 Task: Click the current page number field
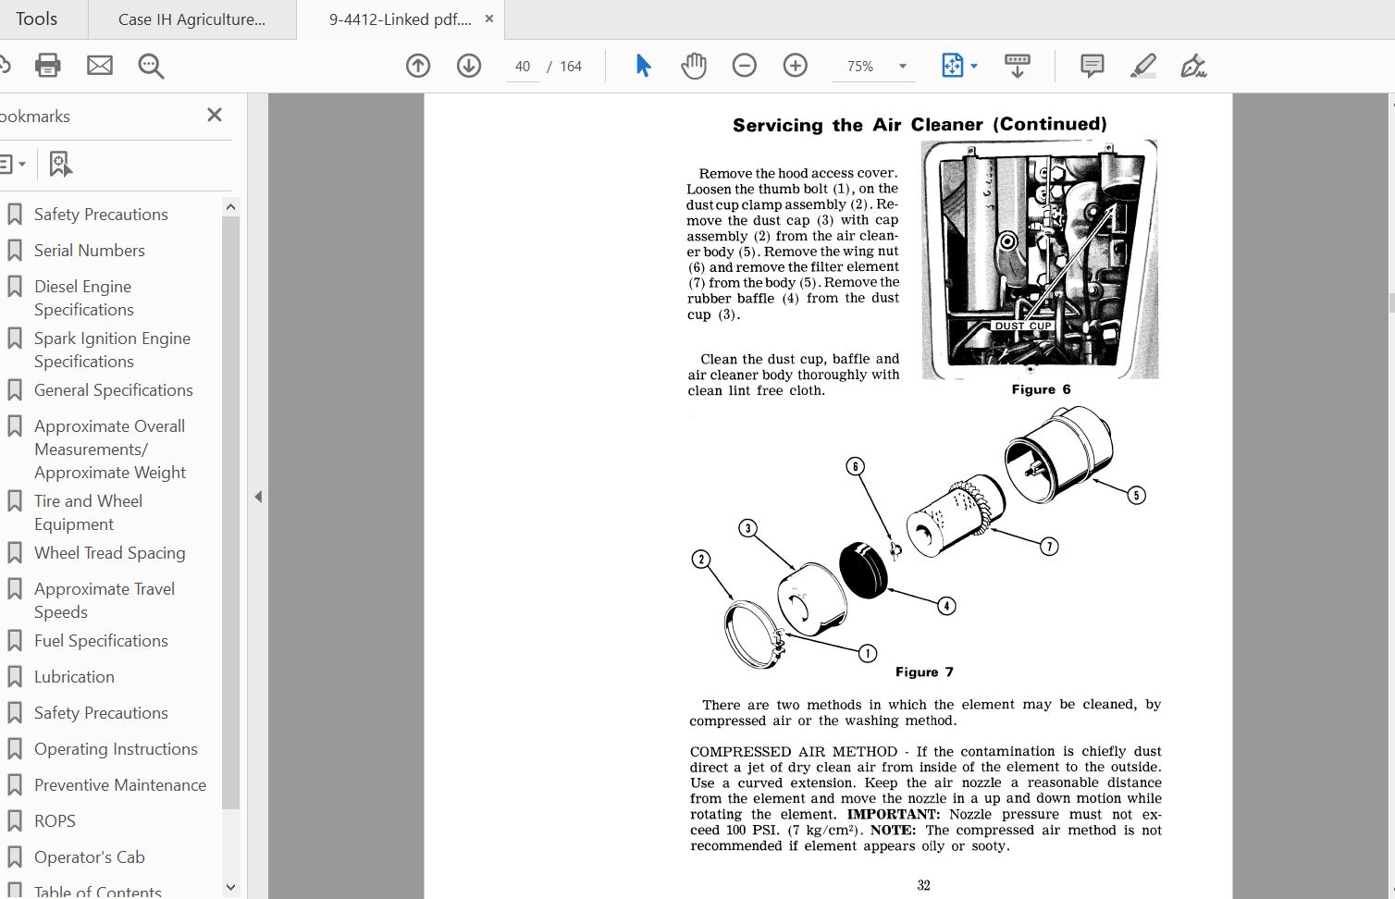[523, 67]
